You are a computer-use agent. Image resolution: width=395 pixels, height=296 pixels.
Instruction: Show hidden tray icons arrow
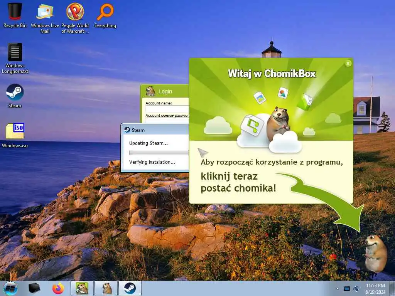pos(337,289)
